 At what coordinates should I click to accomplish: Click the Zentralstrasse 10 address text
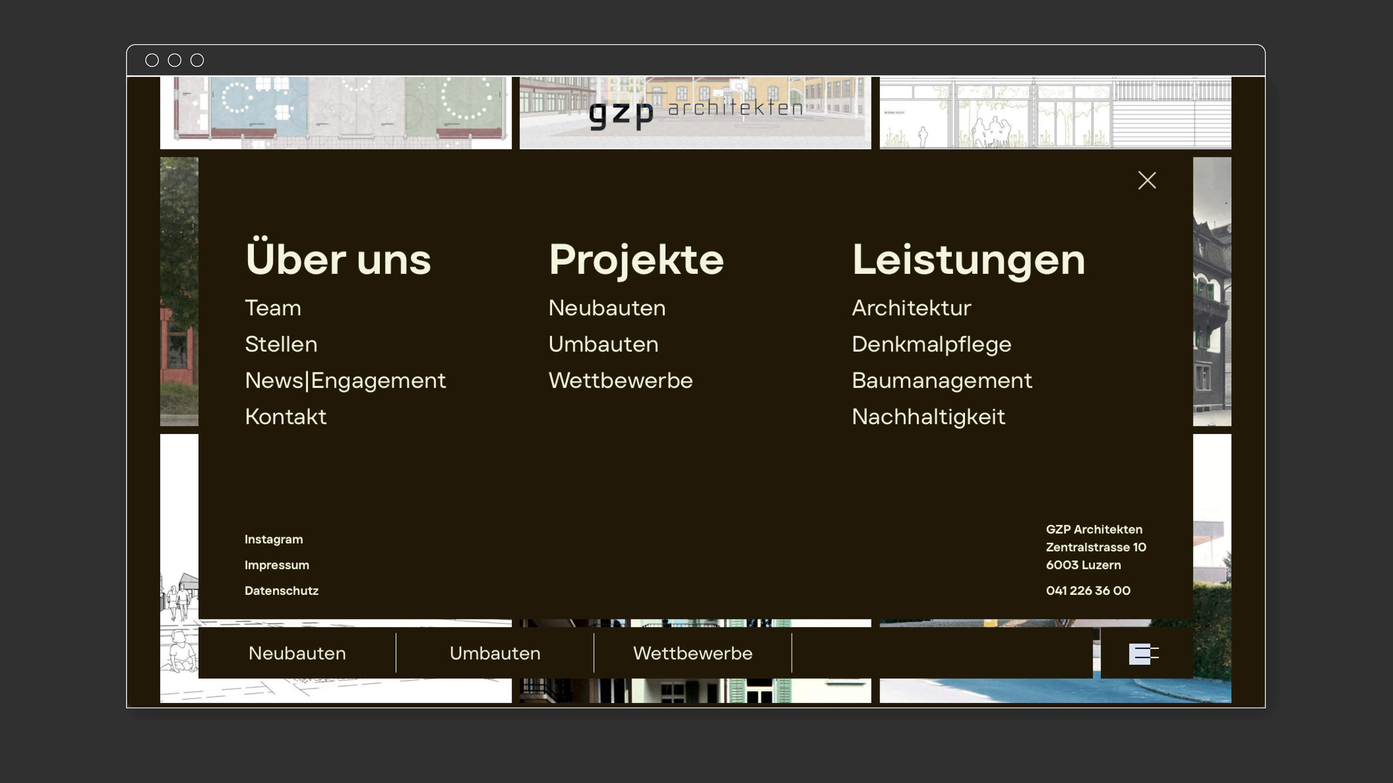point(1096,547)
